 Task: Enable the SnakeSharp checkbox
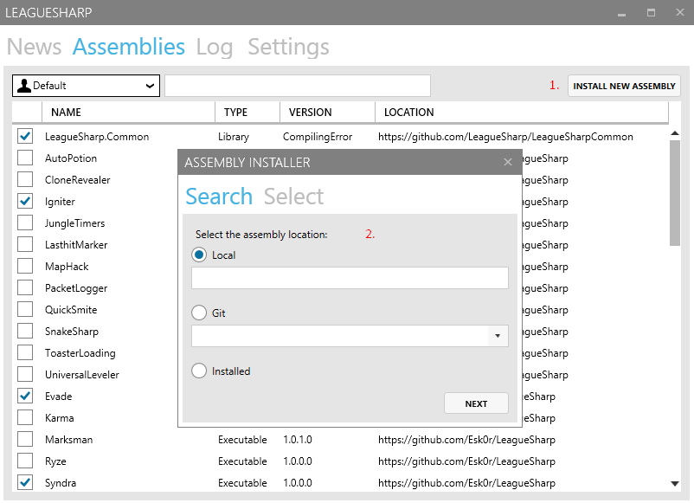(x=25, y=332)
